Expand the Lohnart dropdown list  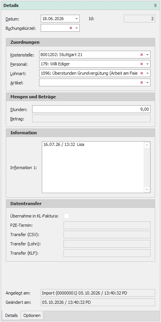[147, 73]
